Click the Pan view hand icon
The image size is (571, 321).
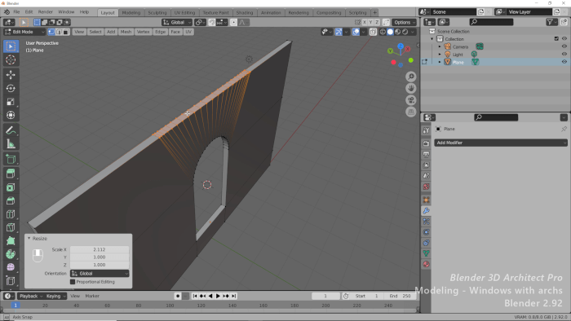pyautogui.click(x=411, y=88)
